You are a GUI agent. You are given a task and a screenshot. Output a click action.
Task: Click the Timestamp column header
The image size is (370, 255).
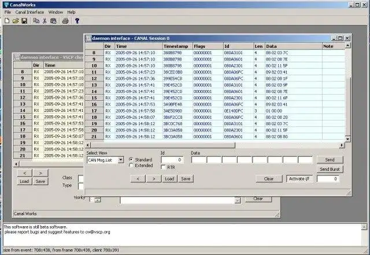[177, 46]
